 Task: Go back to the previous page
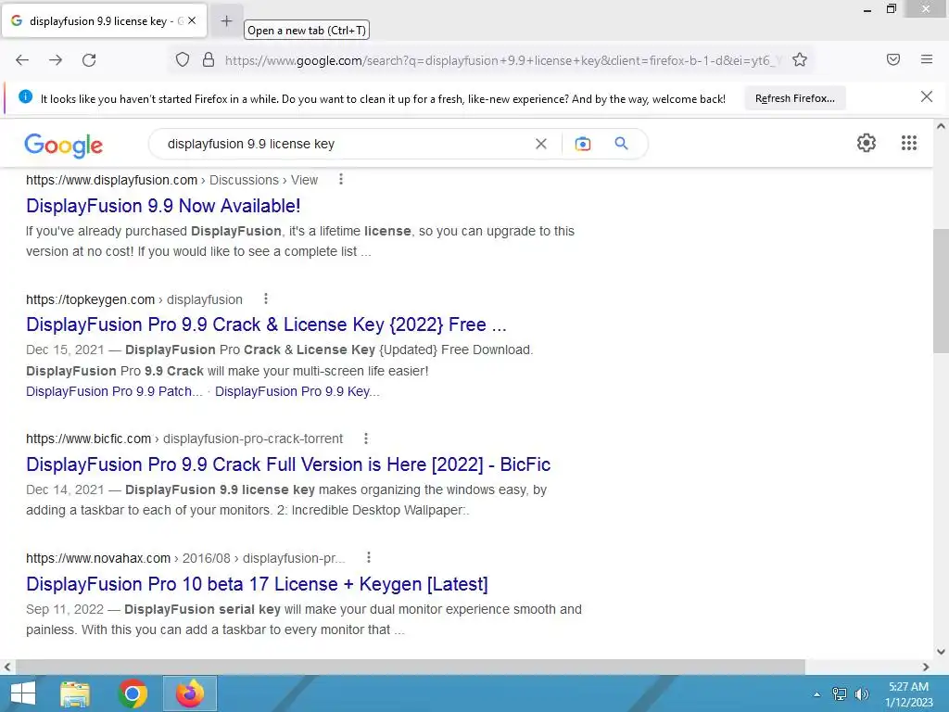point(22,60)
